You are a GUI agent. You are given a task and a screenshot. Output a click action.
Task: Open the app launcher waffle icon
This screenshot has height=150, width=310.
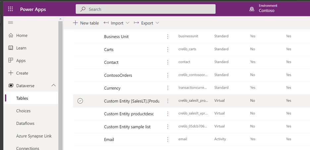point(10,9)
